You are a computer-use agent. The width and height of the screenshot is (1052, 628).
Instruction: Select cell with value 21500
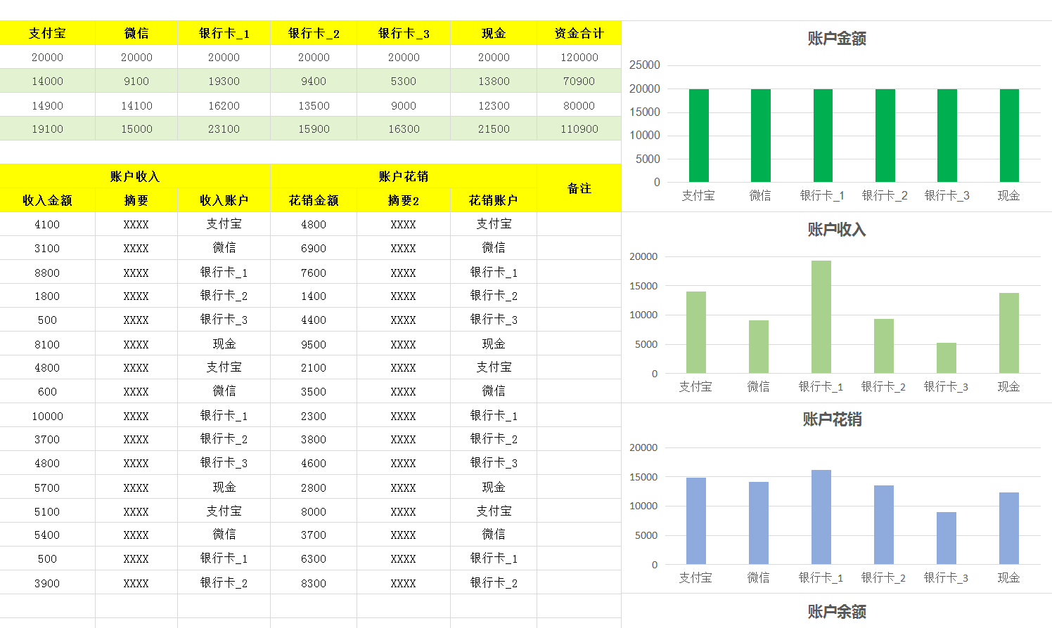pyautogui.click(x=494, y=129)
